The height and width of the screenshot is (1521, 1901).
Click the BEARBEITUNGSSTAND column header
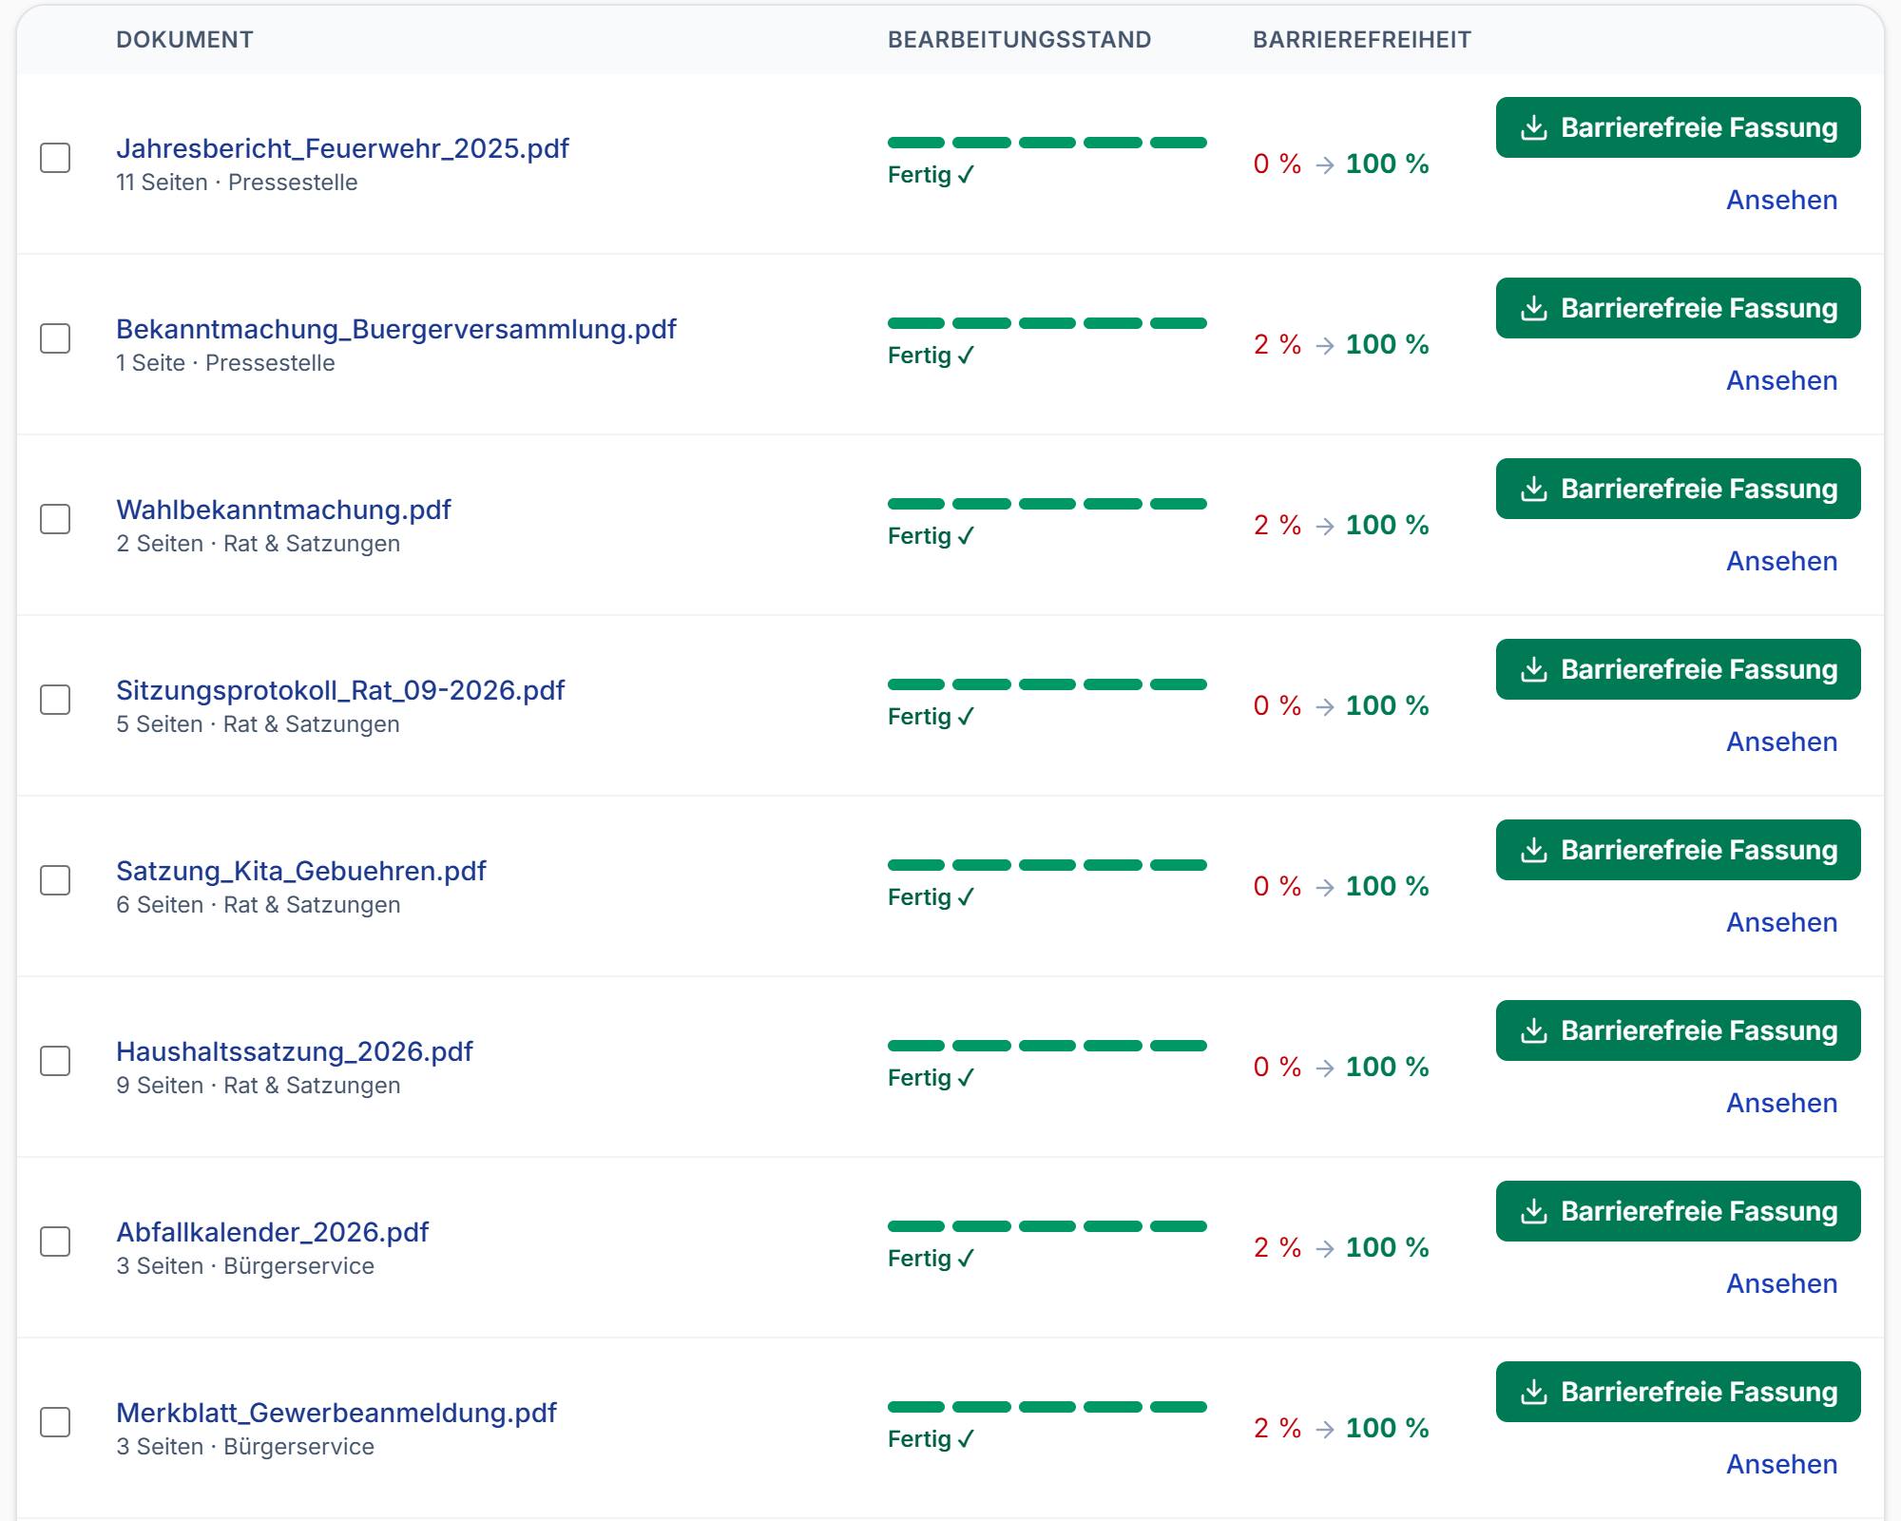(x=1019, y=40)
